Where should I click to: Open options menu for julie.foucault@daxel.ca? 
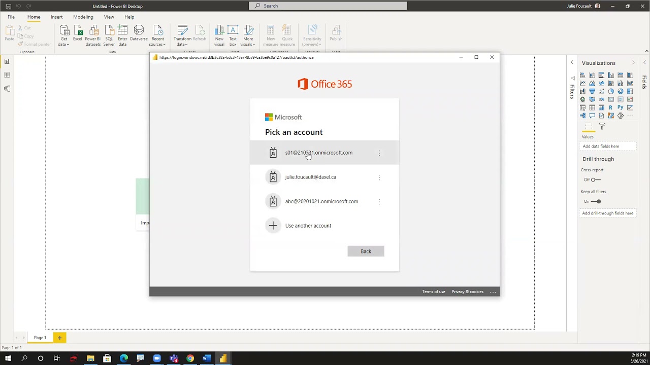379,177
